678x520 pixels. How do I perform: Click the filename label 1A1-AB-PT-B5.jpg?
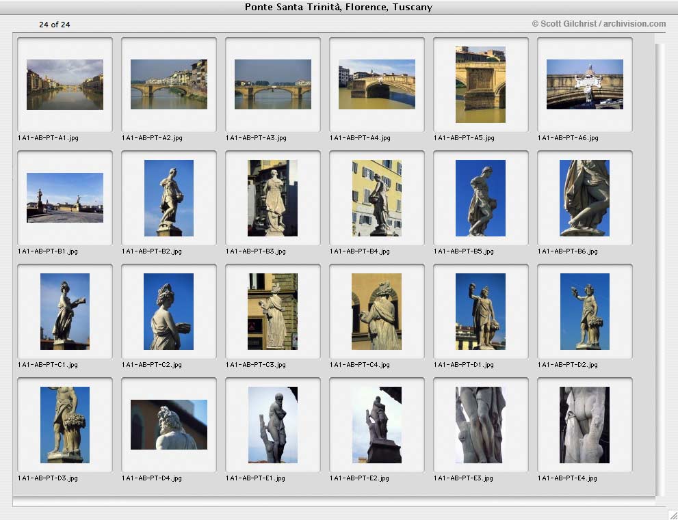coord(464,251)
